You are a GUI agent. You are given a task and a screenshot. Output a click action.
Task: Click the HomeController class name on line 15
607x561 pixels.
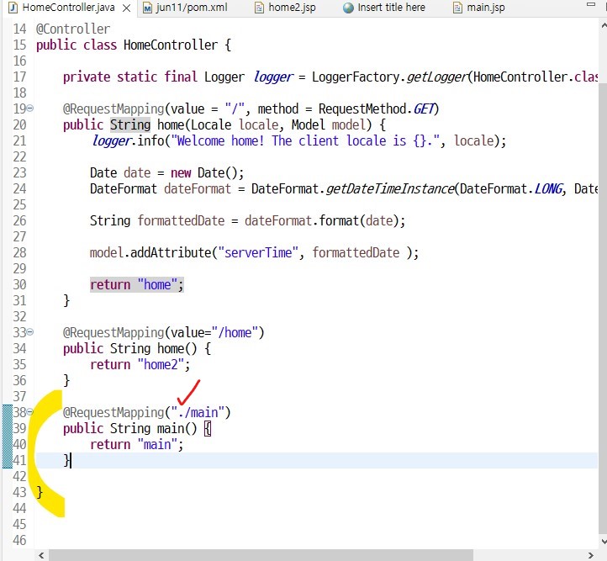[171, 45]
